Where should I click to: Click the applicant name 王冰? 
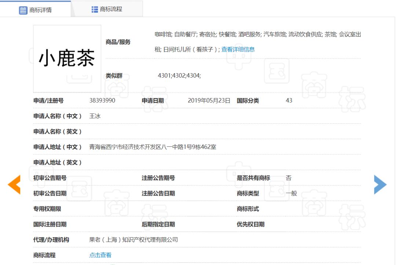pos(95,116)
